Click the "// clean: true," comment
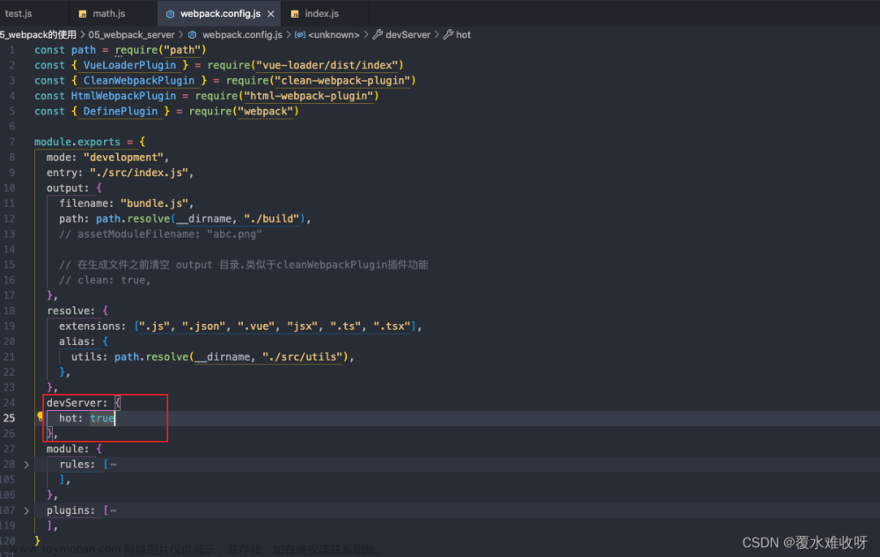880x557 pixels. coord(105,280)
